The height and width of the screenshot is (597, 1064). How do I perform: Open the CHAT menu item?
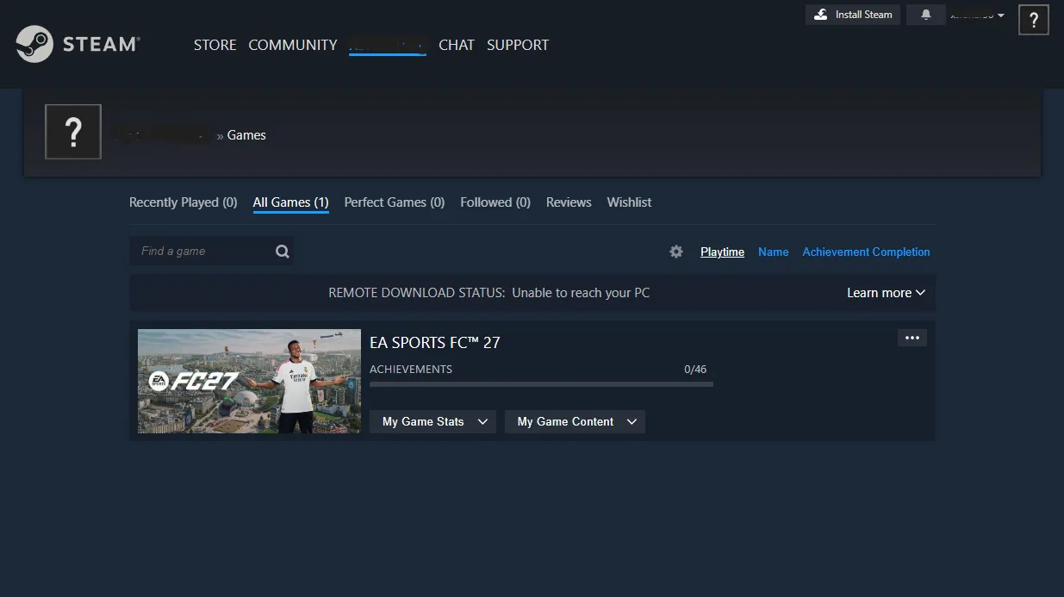(x=457, y=45)
